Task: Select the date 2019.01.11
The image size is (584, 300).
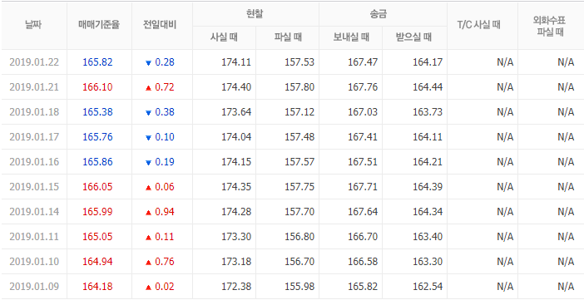Action: pyautogui.click(x=34, y=237)
